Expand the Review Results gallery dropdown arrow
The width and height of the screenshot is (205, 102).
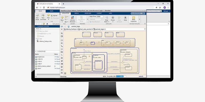click(139, 19)
